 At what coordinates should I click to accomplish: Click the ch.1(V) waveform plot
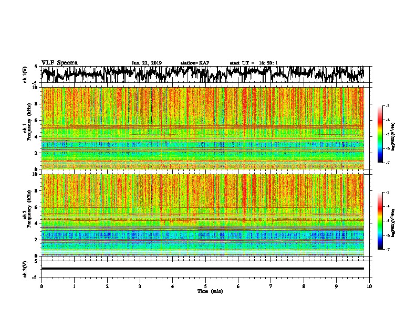click(x=205, y=74)
